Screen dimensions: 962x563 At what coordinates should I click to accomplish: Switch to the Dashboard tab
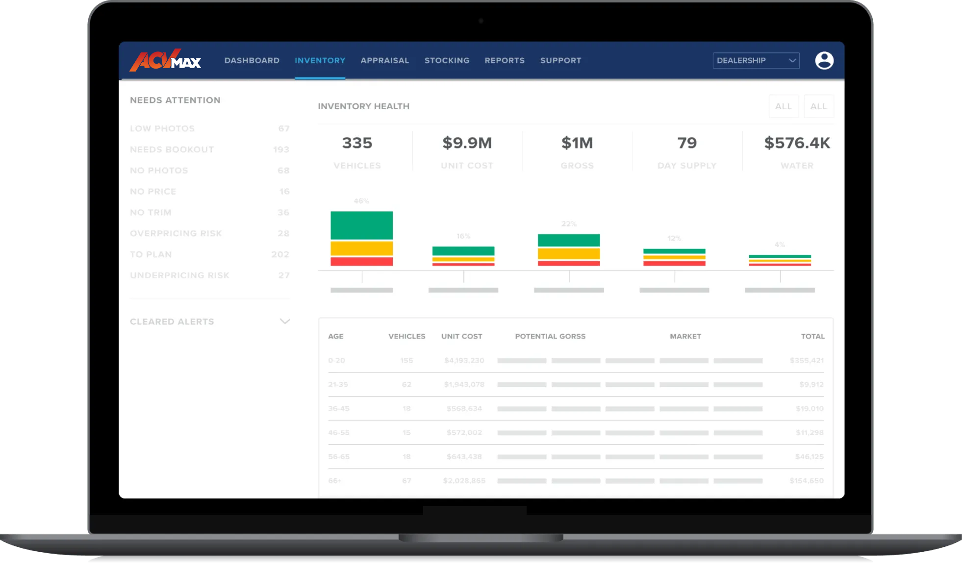(x=252, y=60)
